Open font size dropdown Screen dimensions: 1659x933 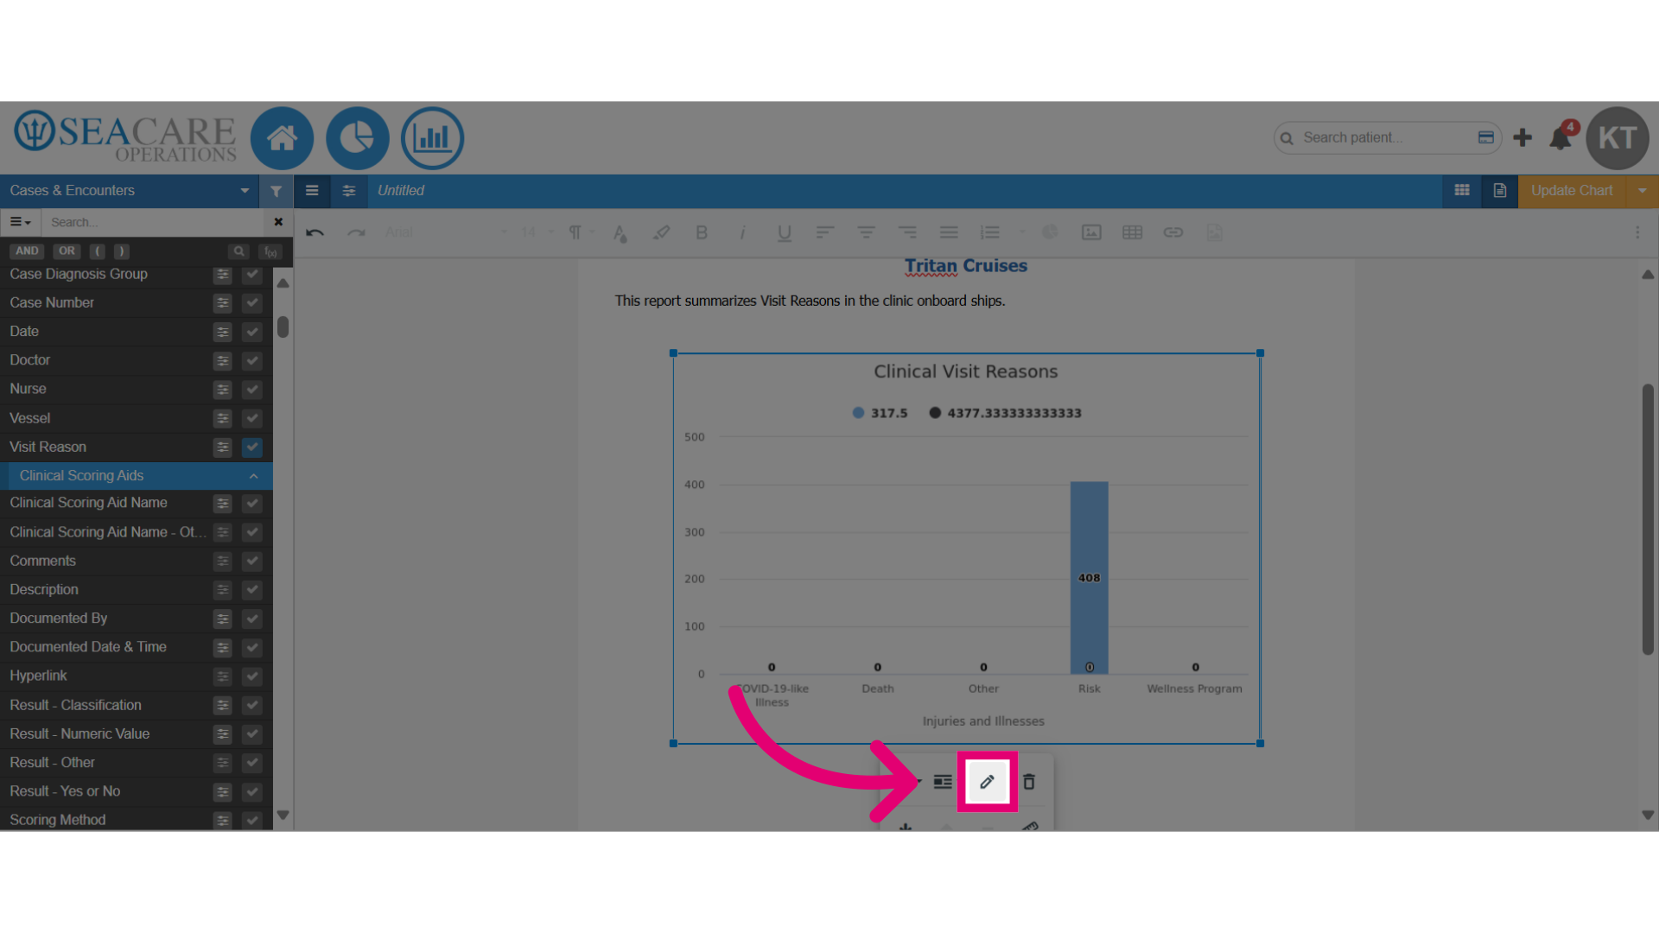point(537,232)
